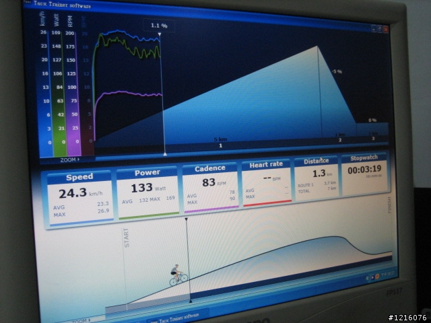Click the speed MAX 26.9 value
This screenshot has height=323, width=431.
click(x=103, y=211)
